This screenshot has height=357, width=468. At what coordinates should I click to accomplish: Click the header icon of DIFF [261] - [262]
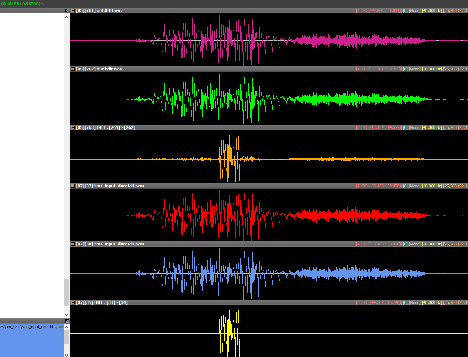point(73,127)
